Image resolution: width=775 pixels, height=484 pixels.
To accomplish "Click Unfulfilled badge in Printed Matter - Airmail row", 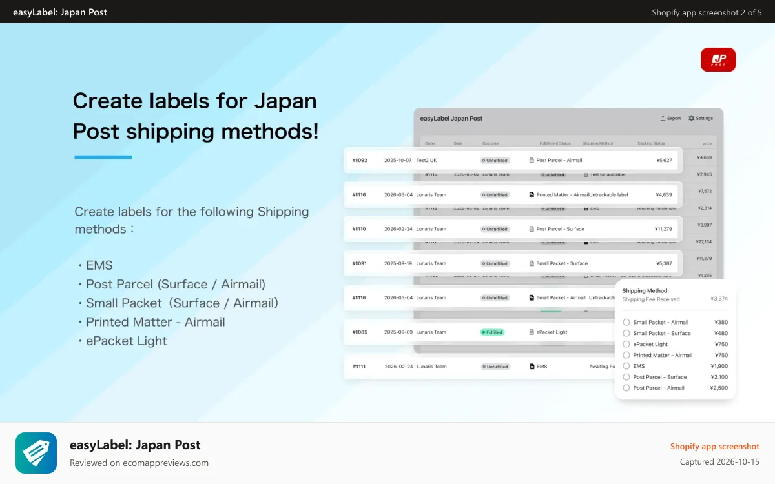I will click(x=495, y=194).
